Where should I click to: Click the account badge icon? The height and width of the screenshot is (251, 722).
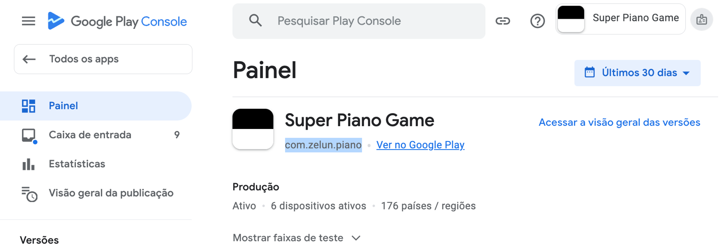coord(701,19)
